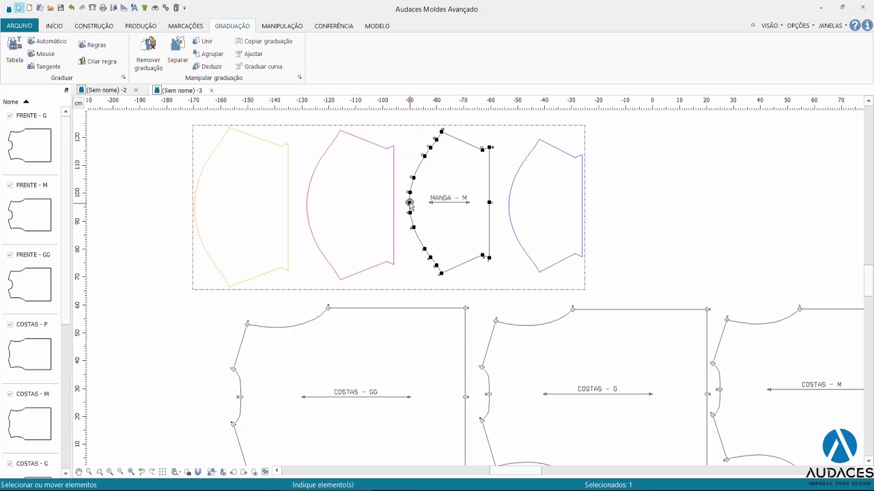The height and width of the screenshot is (491, 874).
Task: Open the Visão dropdown
Action: [x=772, y=25]
